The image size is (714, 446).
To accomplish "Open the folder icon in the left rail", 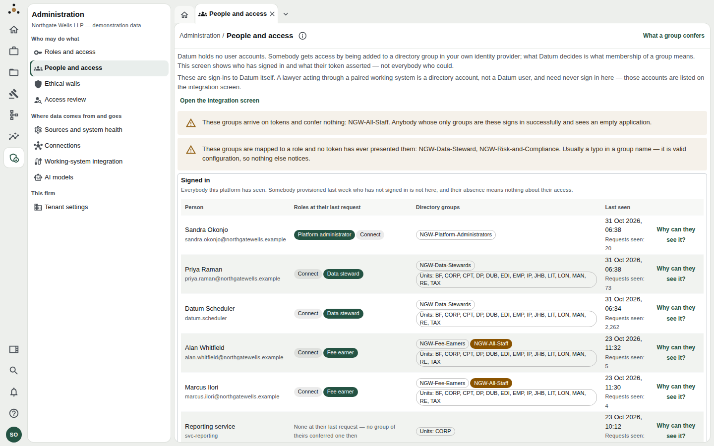I will pyautogui.click(x=14, y=72).
